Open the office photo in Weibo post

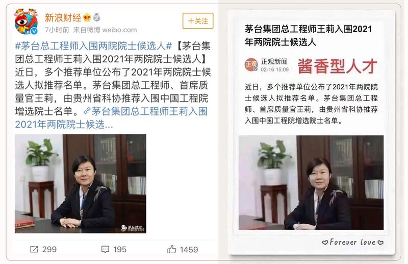pyautogui.click(x=81, y=184)
